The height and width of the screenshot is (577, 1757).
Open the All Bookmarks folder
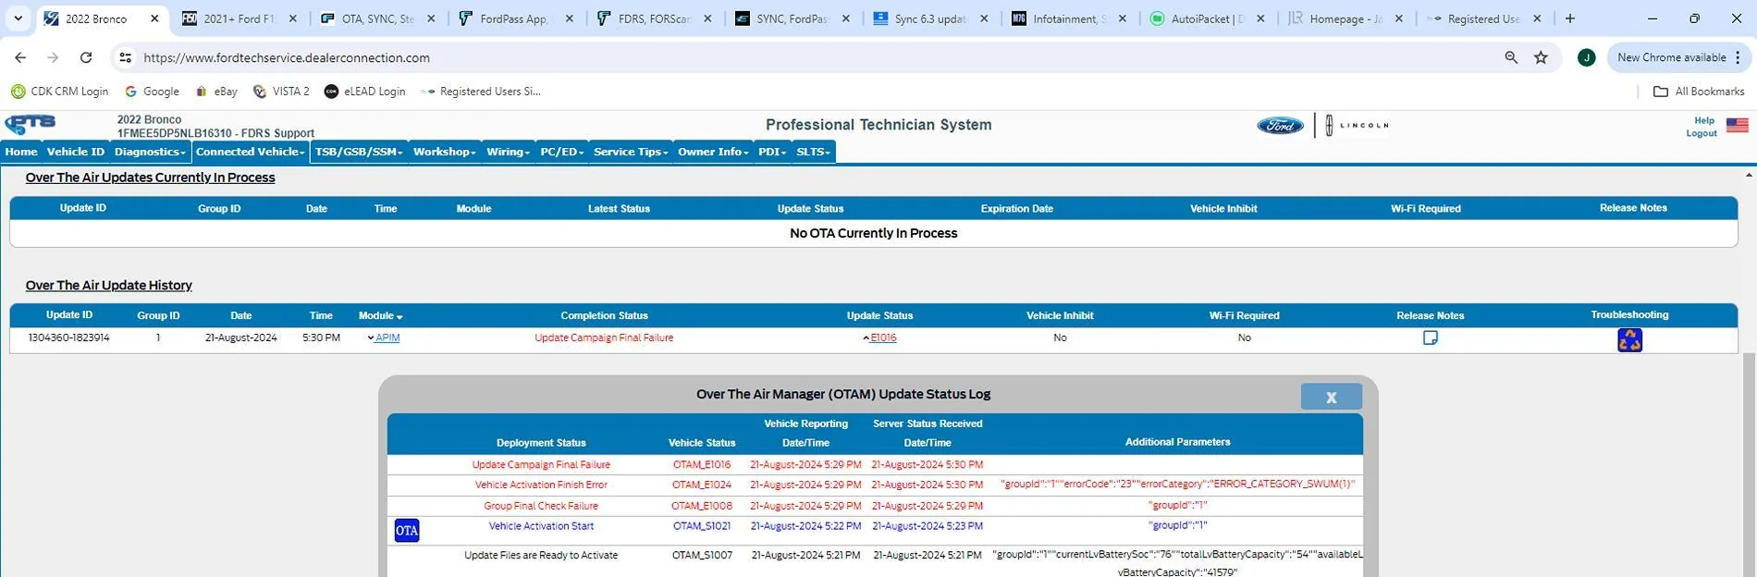point(1699,92)
